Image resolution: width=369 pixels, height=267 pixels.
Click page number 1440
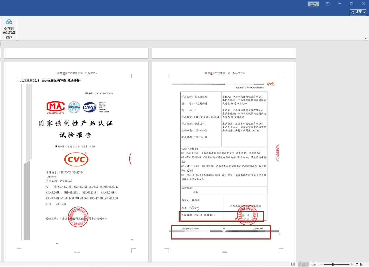tap(76, 253)
